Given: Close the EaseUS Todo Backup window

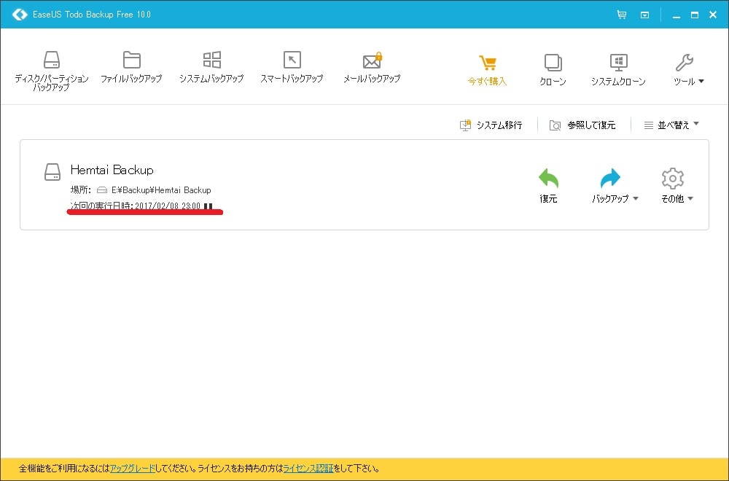Looking at the screenshot, I should (x=713, y=15).
